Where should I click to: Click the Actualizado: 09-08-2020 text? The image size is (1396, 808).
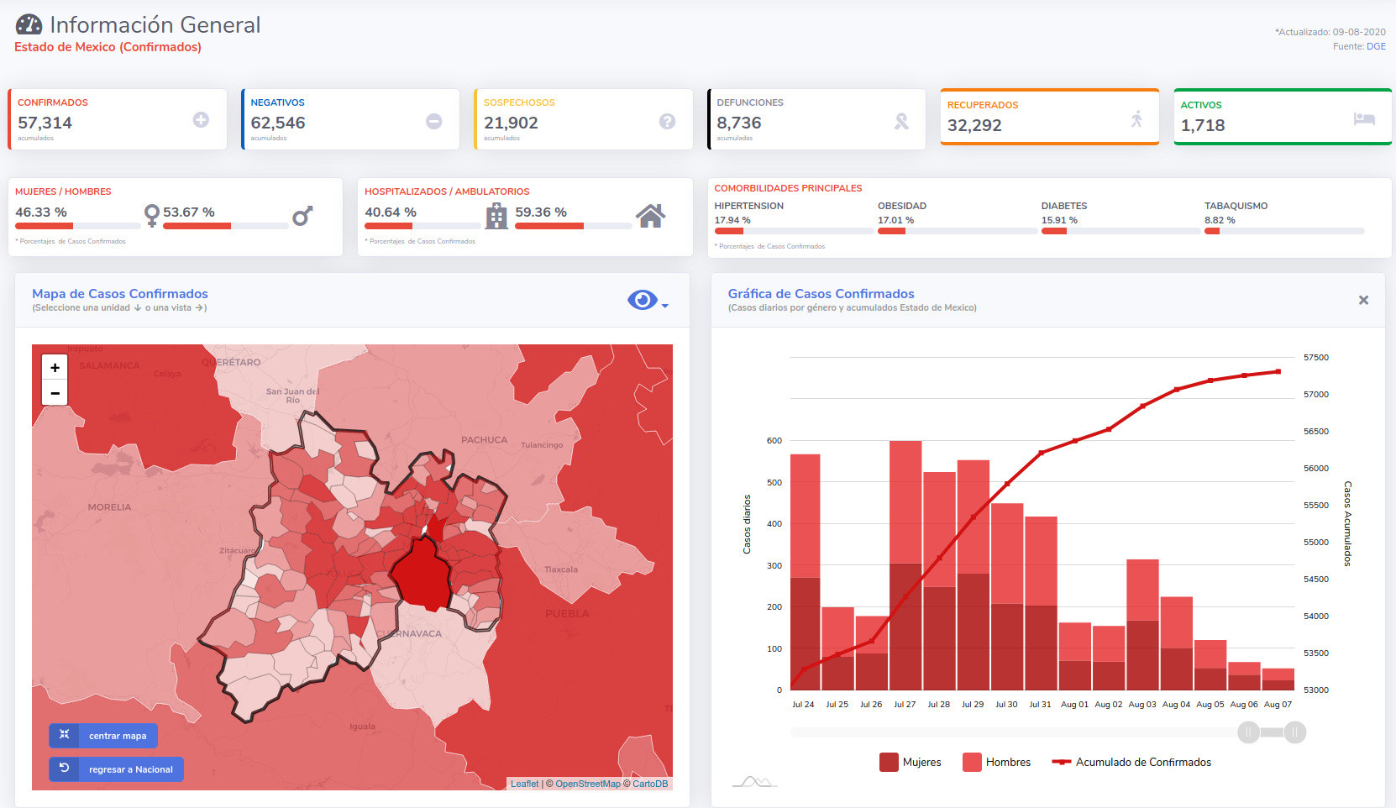(x=1330, y=32)
